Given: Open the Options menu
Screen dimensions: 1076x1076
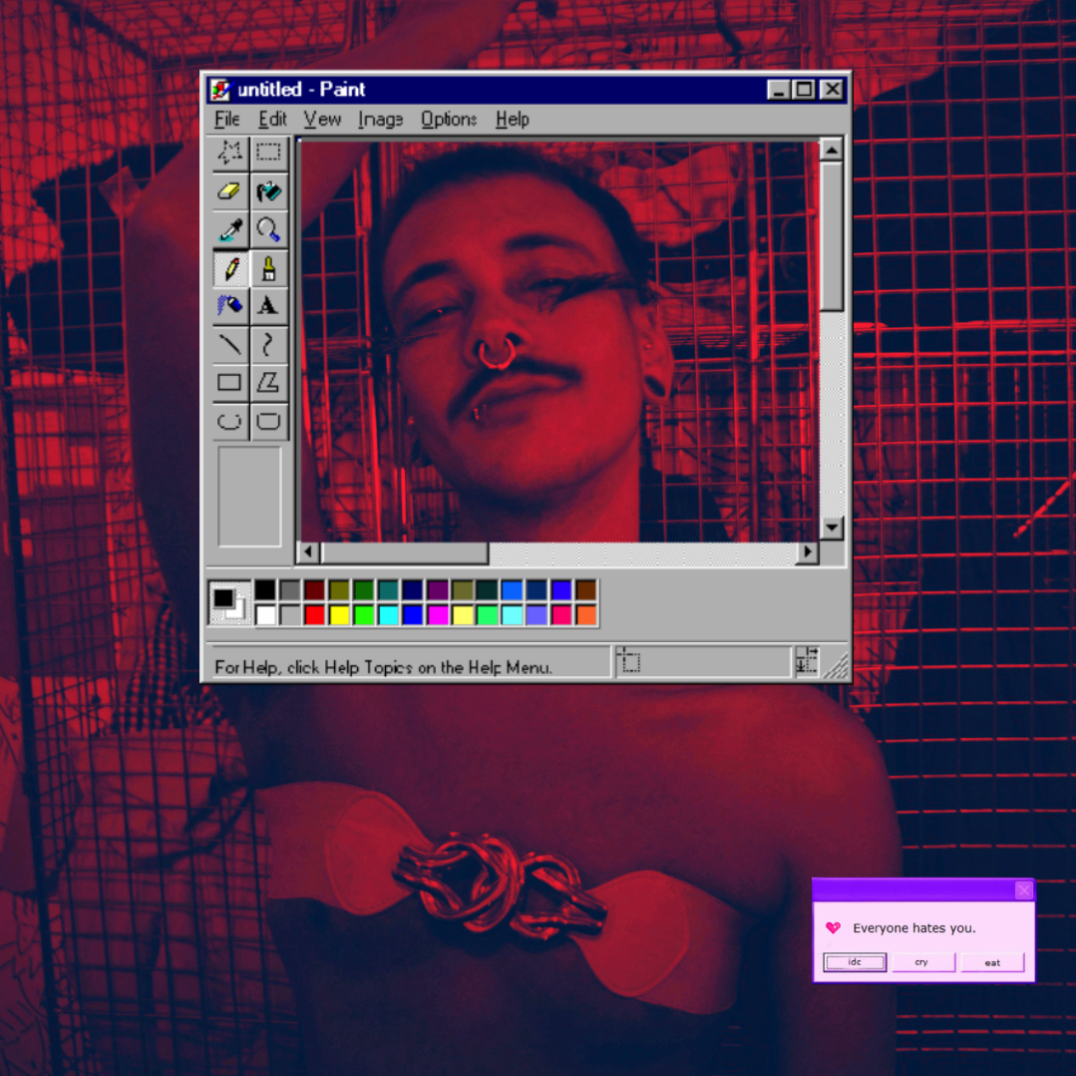Looking at the screenshot, I should 449,120.
